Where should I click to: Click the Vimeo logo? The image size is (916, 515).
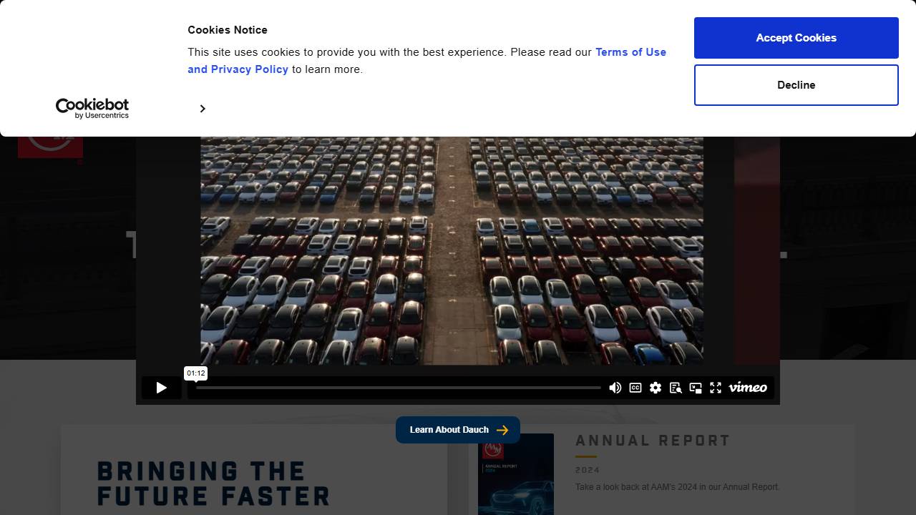click(x=748, y=388)
